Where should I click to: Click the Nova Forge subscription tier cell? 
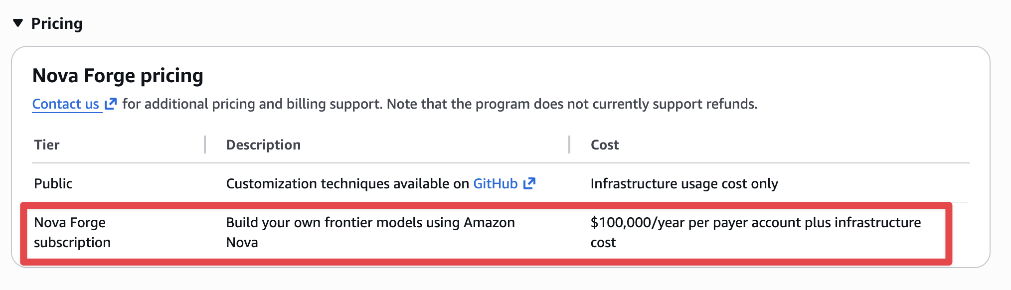[x=72, y=232]
